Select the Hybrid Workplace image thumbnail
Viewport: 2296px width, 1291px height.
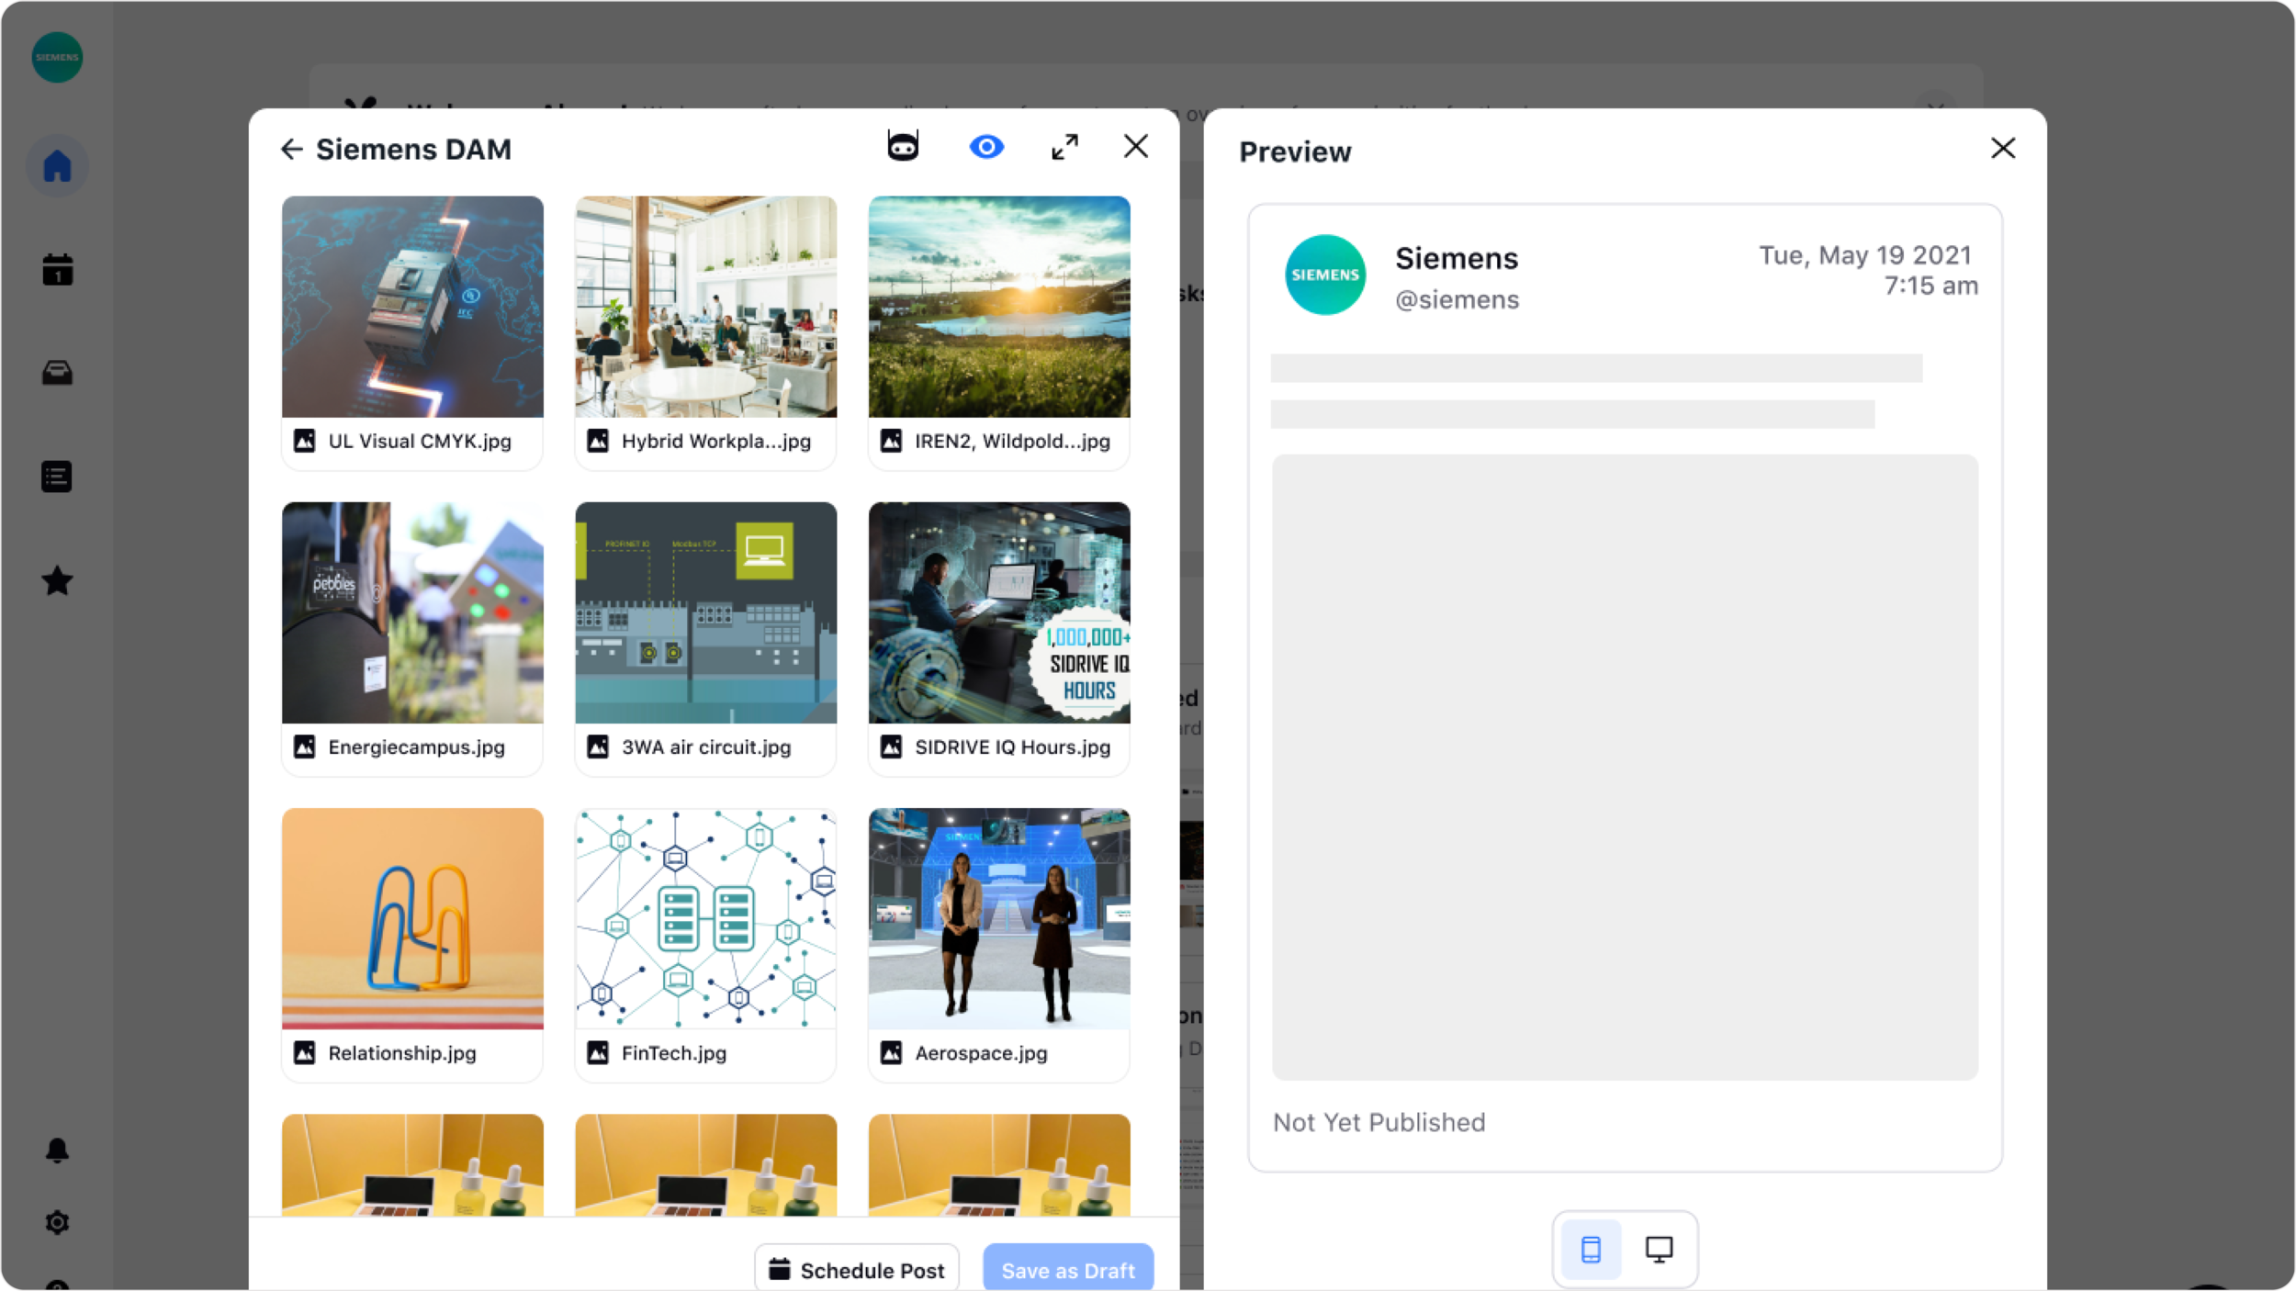point(706,307)
